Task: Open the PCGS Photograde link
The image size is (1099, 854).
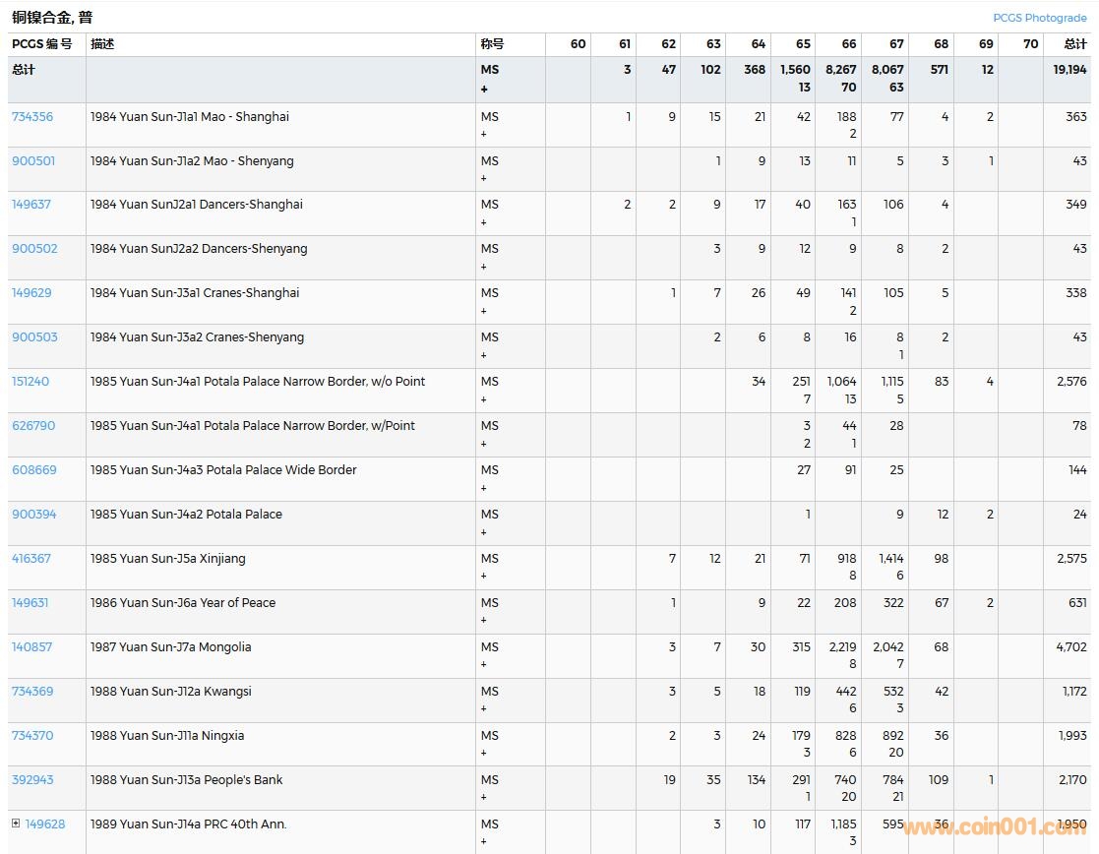Action: coord(1039,18)
